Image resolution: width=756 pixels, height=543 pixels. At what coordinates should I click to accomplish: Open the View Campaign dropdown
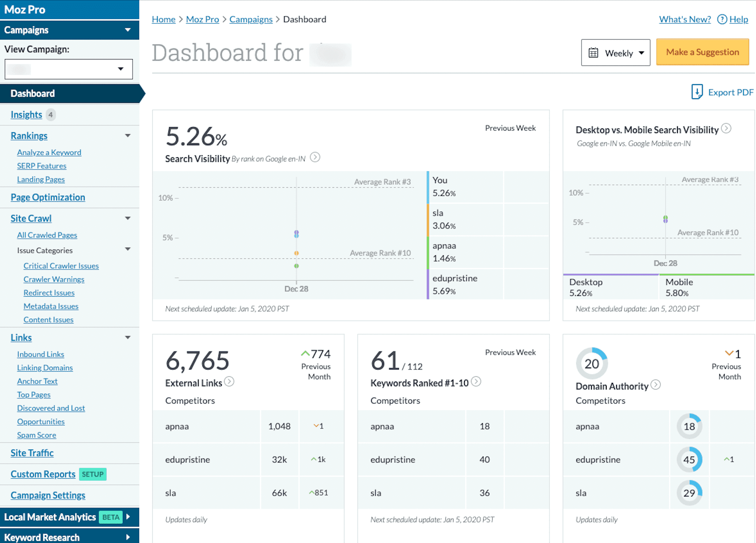pyautogui.click(x=121, y=69)
